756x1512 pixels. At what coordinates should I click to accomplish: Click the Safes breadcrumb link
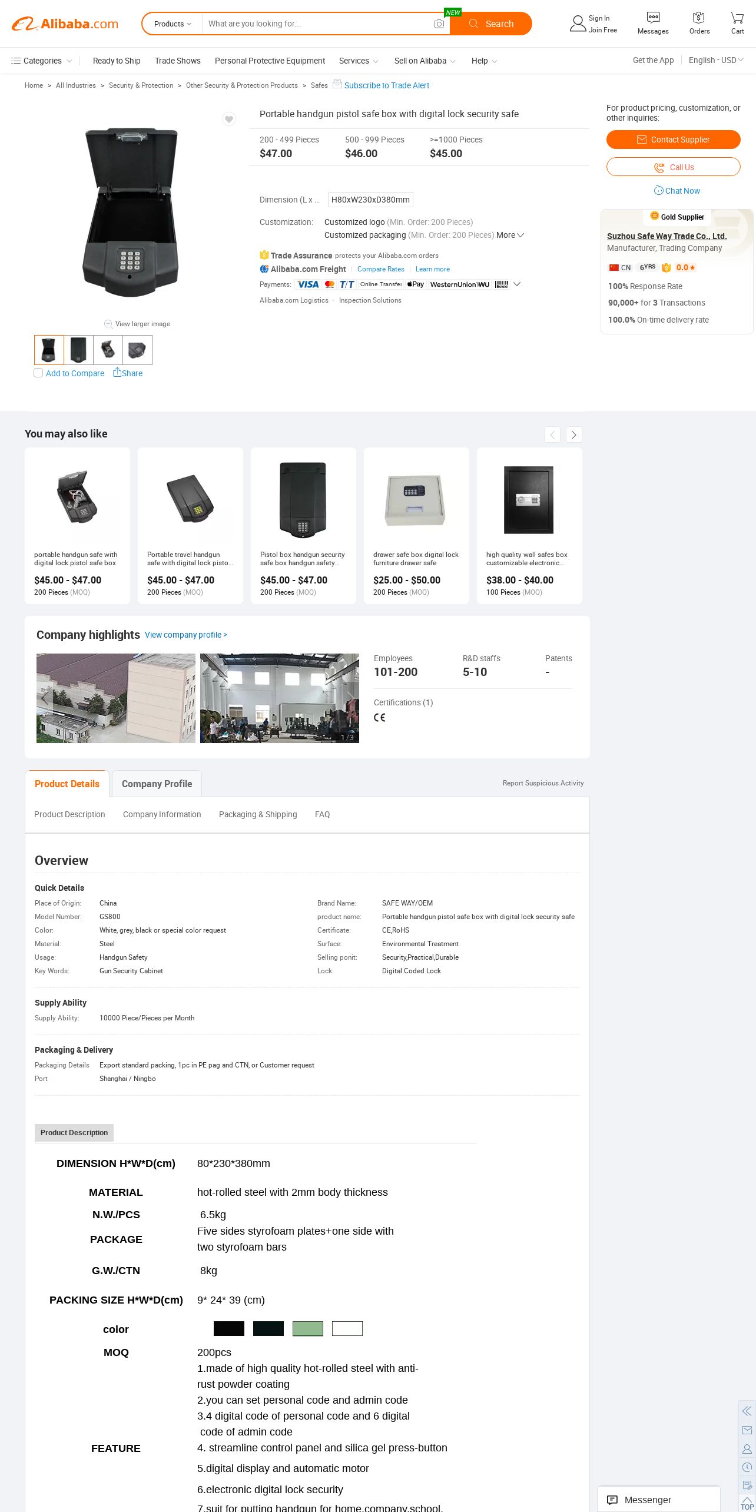tap(319, 85)
